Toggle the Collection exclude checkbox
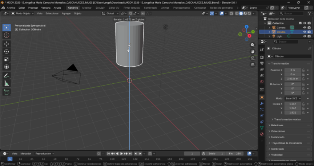This screenshot has height=166, width=314. pyautogui.click(x=300, y=23)
